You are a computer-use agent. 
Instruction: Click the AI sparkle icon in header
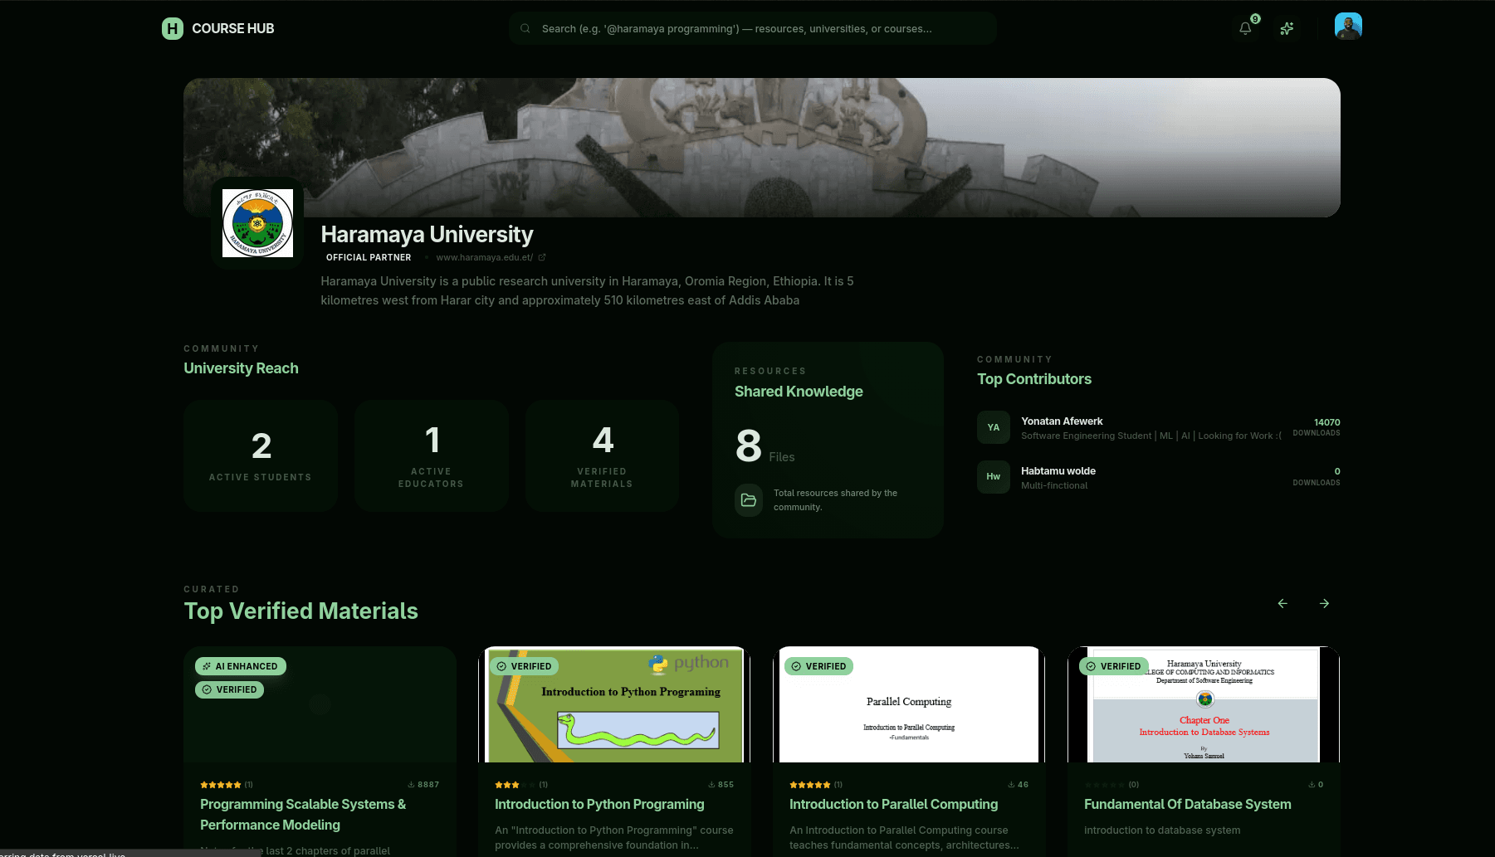tap(1287, 28)
